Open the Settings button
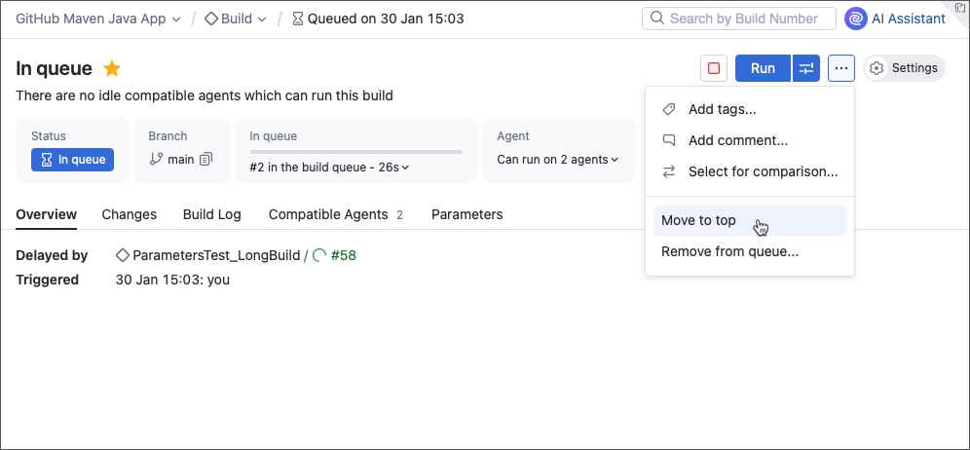The height and width of the screenshot is (450, 970). click(x=904, y=68)
